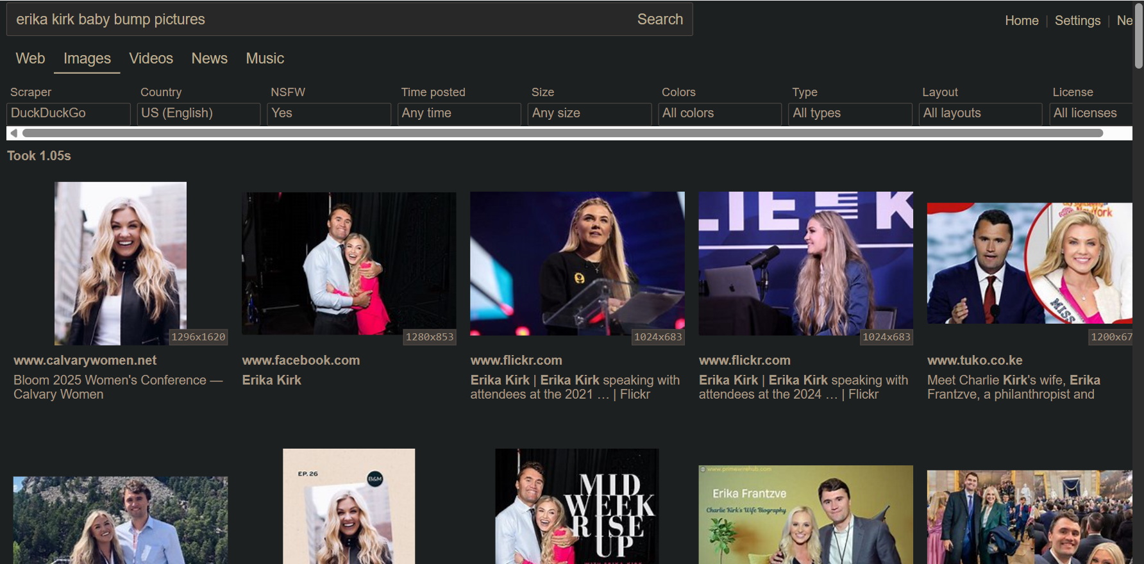Open the 2024 Flickr microphone photo thumbnail
This screenshot has height=564, width=1144.
(805, 263)
